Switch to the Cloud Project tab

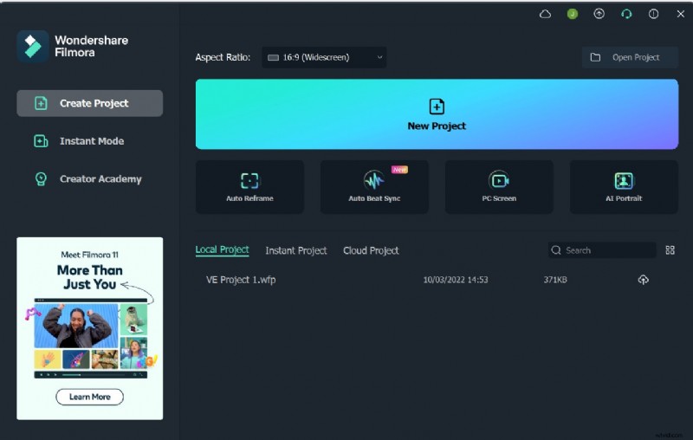371,250
